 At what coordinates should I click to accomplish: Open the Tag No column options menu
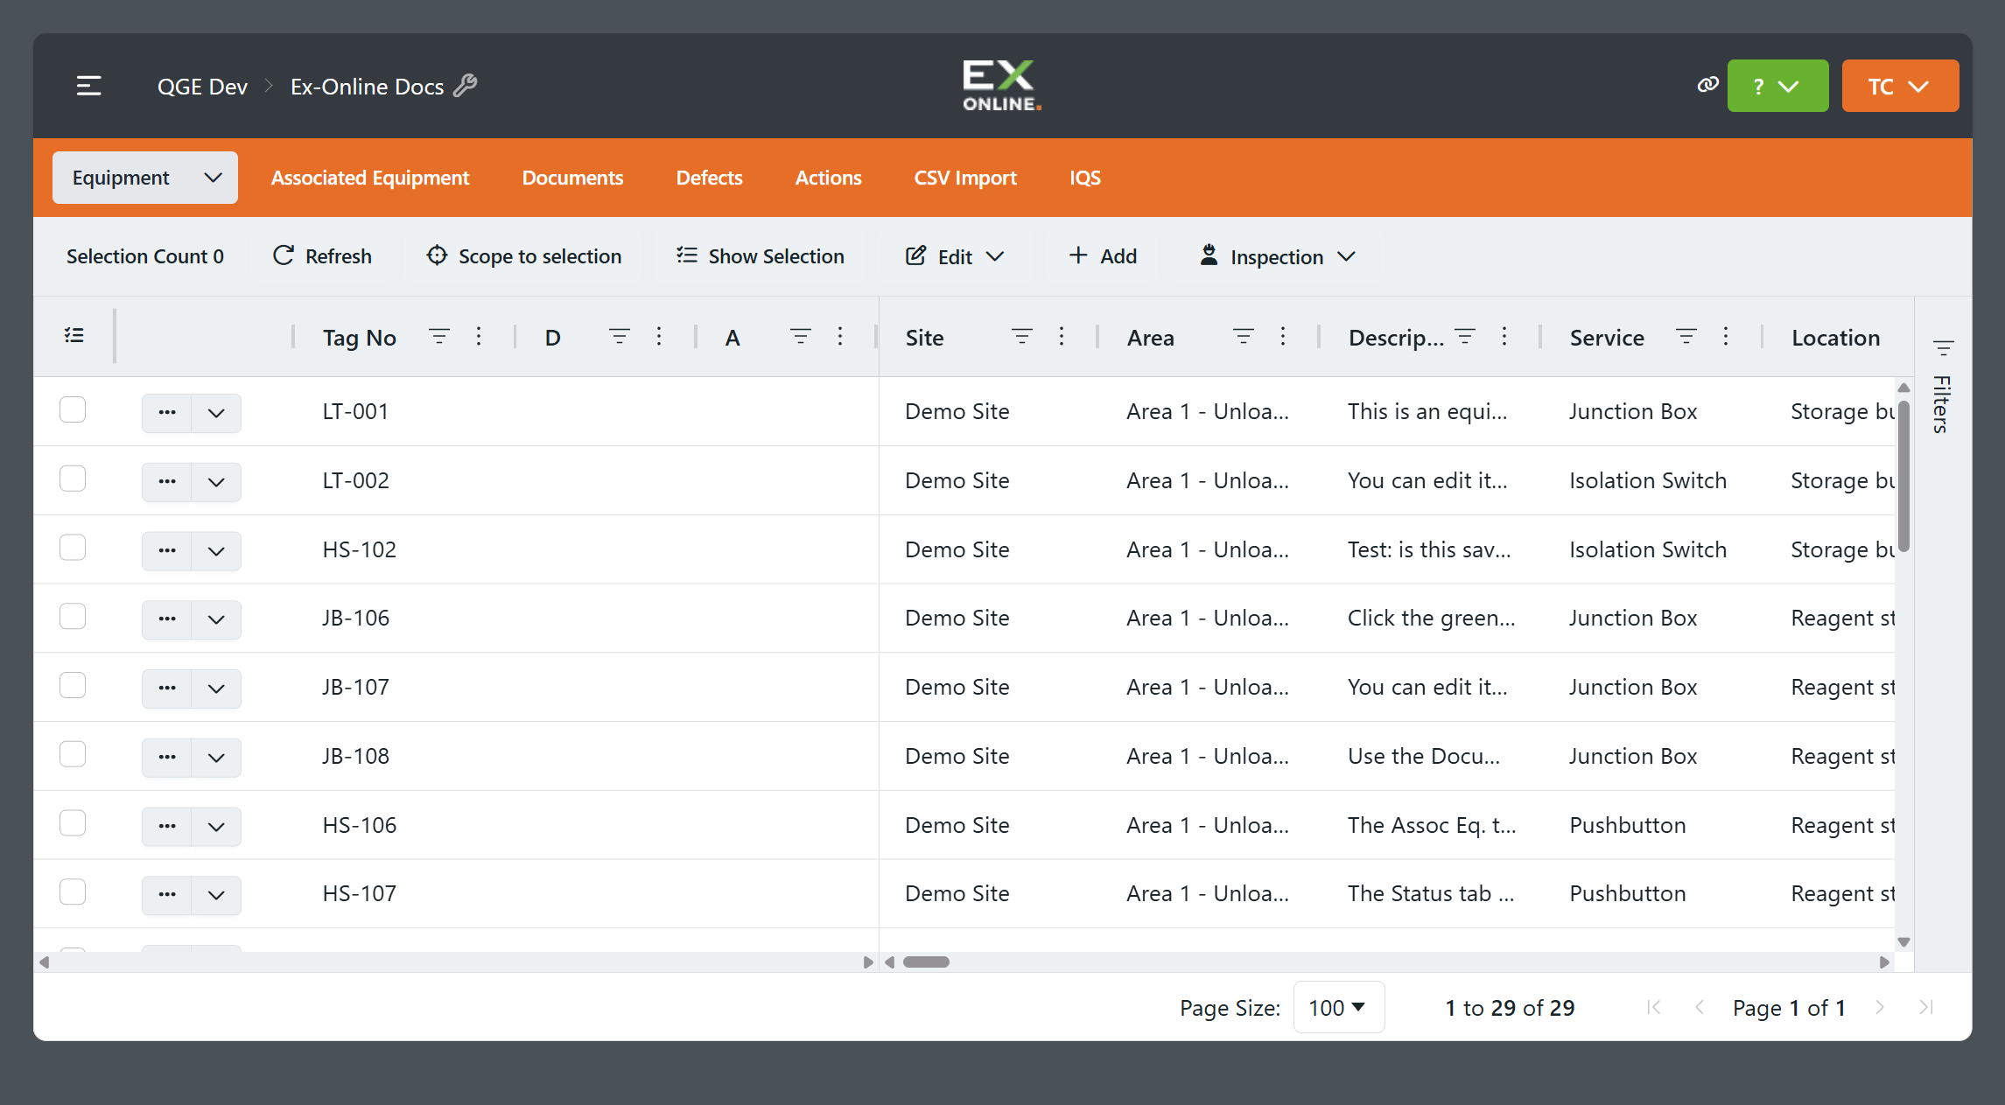coord(479,337)
